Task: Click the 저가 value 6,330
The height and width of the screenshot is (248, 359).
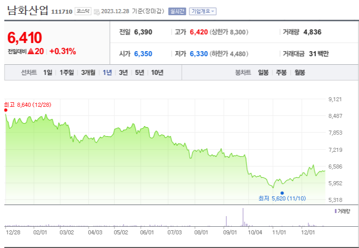Action: coord(198,54)
